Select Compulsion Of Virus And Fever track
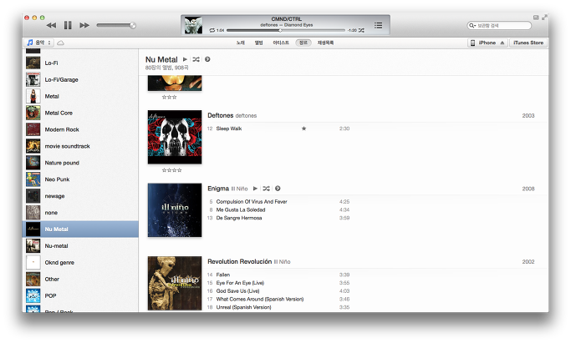 tap(278, 202)
